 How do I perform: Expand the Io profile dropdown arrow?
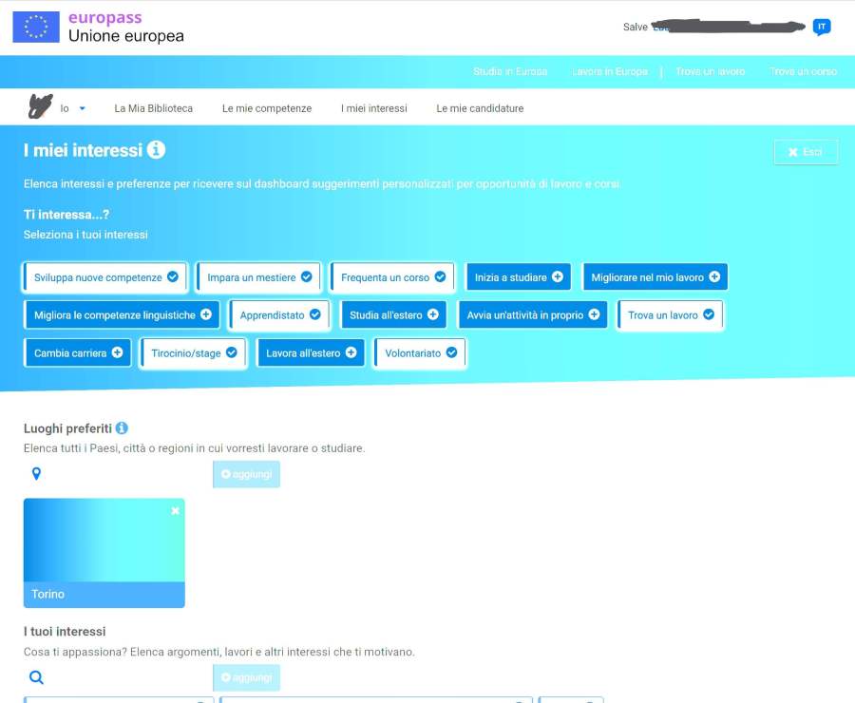(82, 108)
